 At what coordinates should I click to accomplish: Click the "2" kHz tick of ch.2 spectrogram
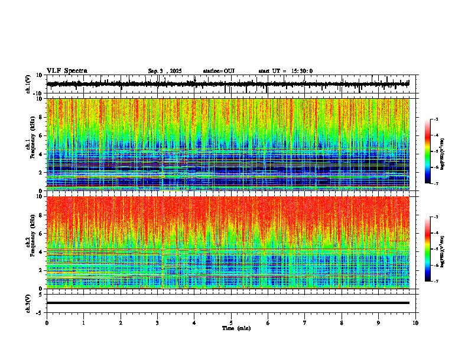[41, 270]
